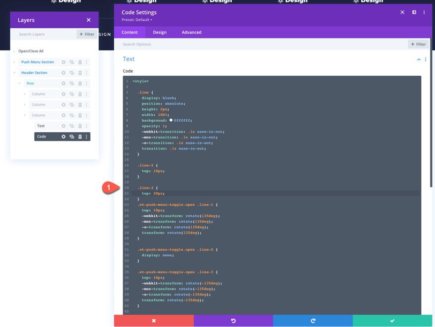
Task: Switch to the Design tab
Action: (x=161, y=32)
